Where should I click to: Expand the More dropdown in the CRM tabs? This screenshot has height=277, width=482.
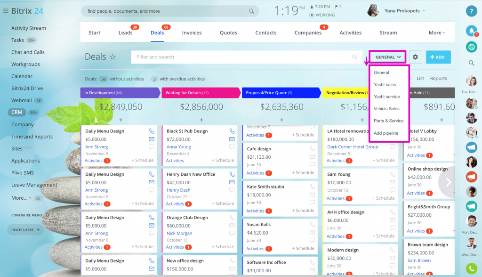[x=436, y=33]
